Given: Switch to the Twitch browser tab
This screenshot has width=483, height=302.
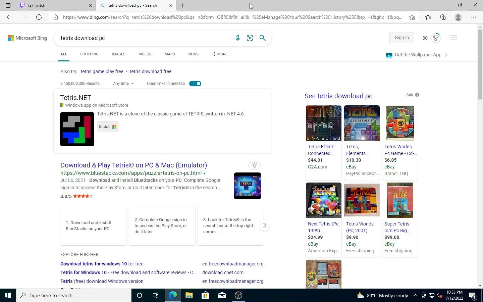Looking at the screenshot, I should click(x=56, y=5).
